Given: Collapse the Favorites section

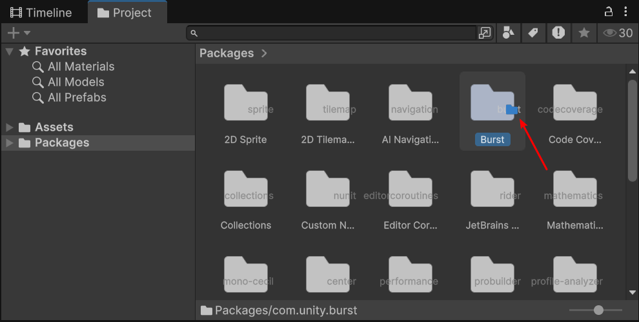Looking at the screenshot, I should pos(10,52).
